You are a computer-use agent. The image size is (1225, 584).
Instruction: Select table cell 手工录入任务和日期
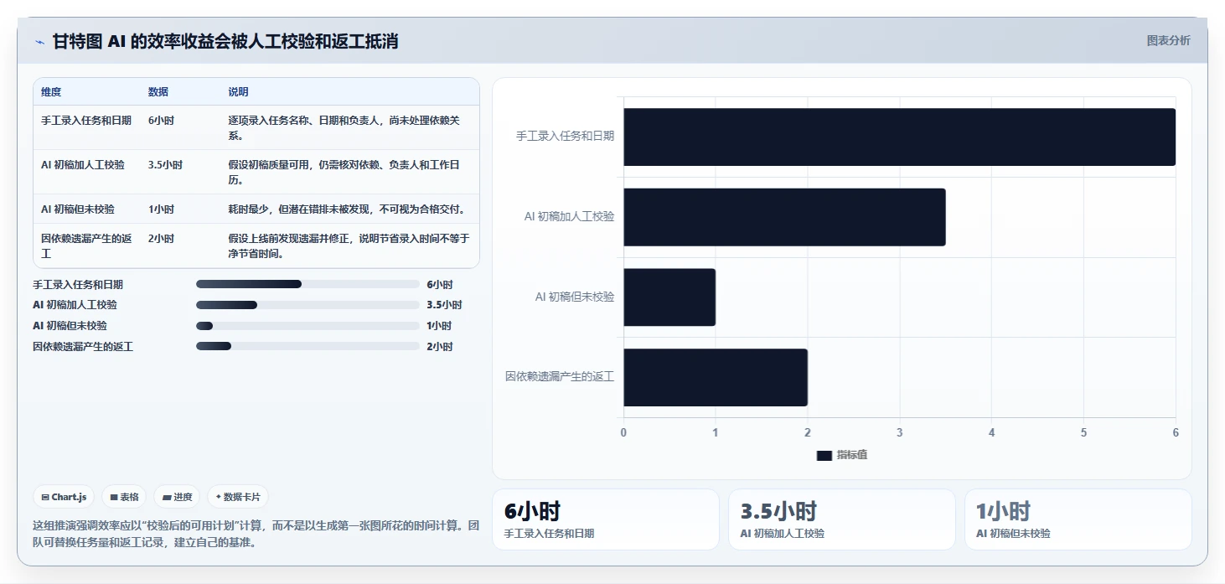pyautogui.click(x=86, y=121)
